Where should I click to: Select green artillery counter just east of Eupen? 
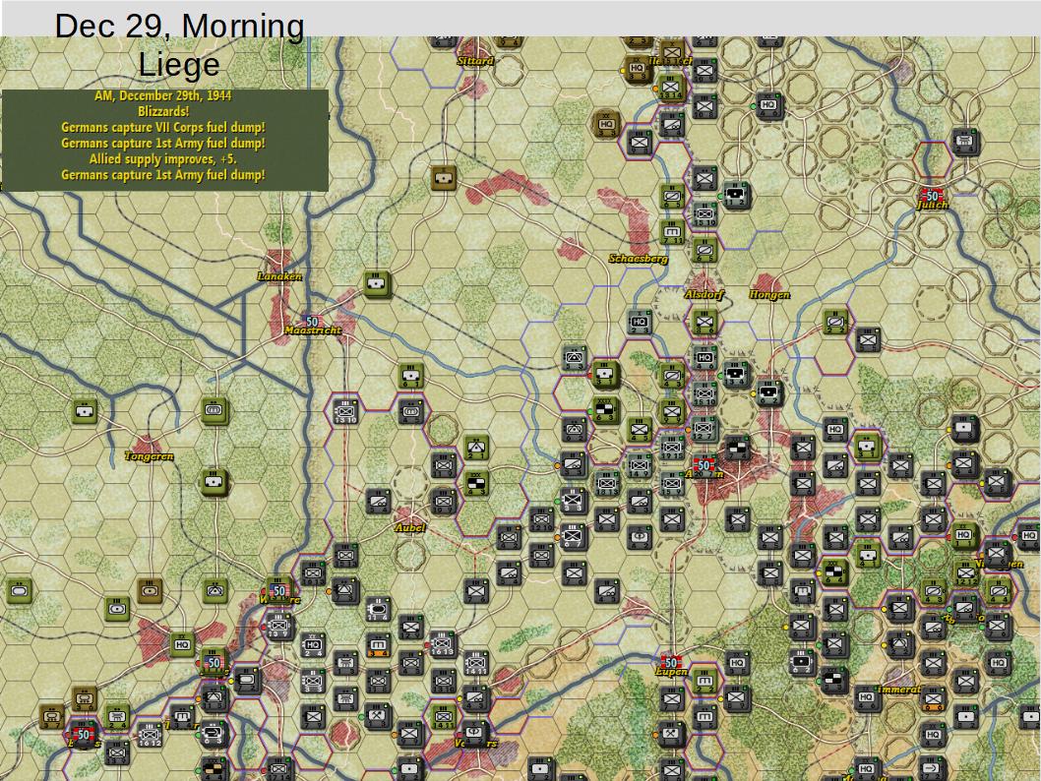(x=704, y=681)
